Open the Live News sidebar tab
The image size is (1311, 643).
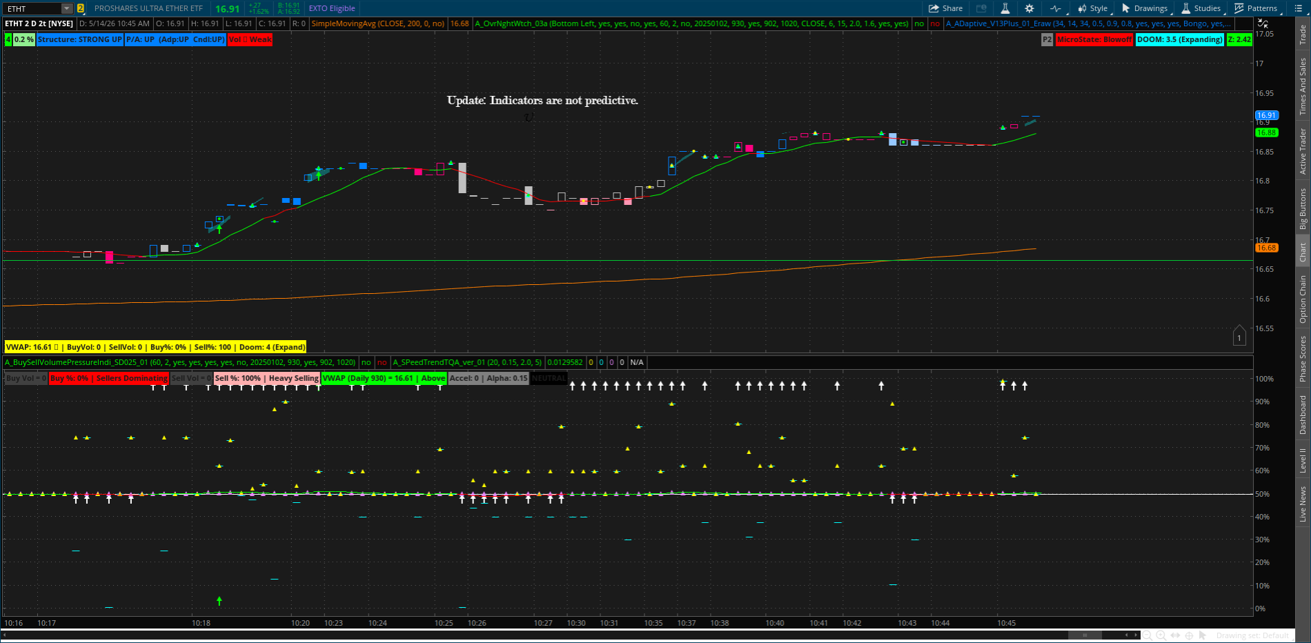point(1303,504)
